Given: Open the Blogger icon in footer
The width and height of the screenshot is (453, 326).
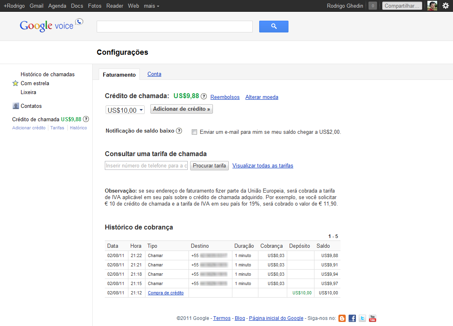Looking at the screenshot, I should tap(342, 318).
